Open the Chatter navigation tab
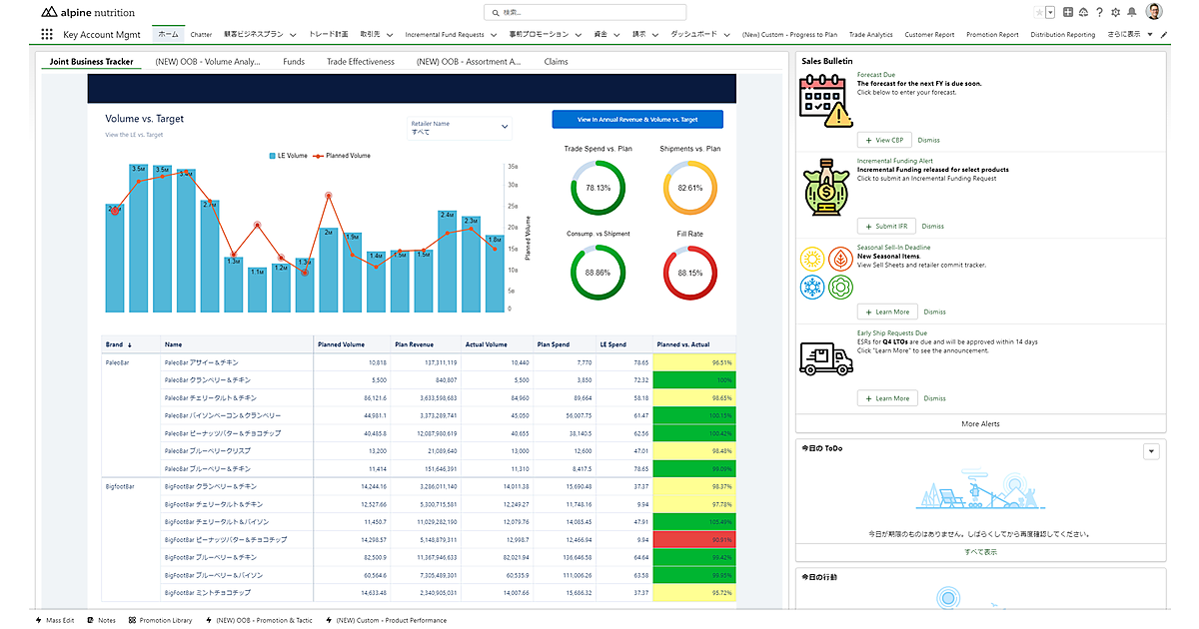This screenshot has height=629, width=1199. pyautogui.click(x=201, y=34)
